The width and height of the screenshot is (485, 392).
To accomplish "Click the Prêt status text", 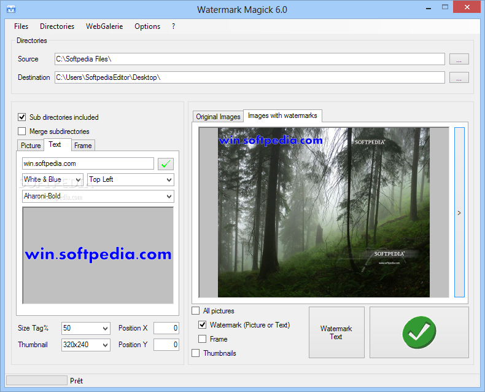I will [76, 381].
